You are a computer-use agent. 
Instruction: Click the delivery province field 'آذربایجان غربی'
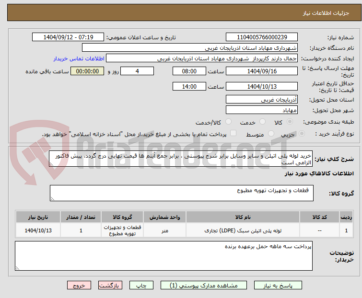coord(262,99)
